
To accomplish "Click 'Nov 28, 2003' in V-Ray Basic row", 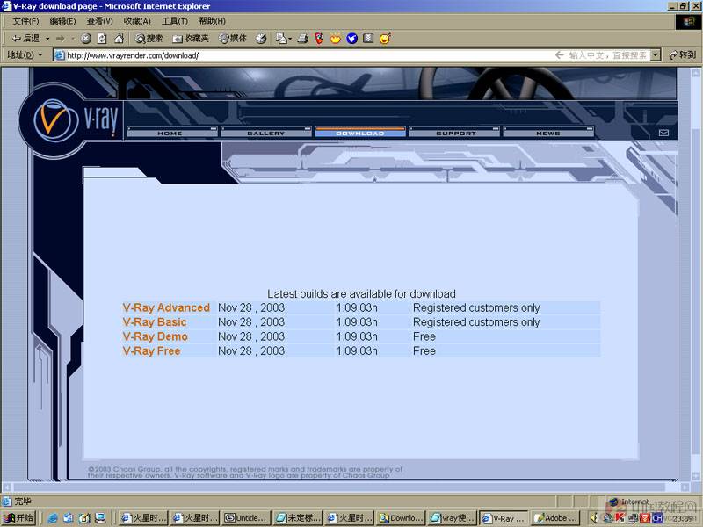I will click(251, 322).
